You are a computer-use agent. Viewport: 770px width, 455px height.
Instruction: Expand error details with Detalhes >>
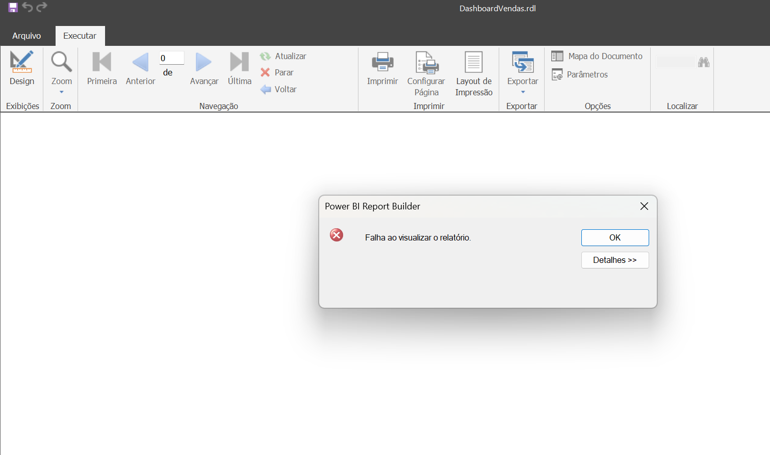pos(615,260)
